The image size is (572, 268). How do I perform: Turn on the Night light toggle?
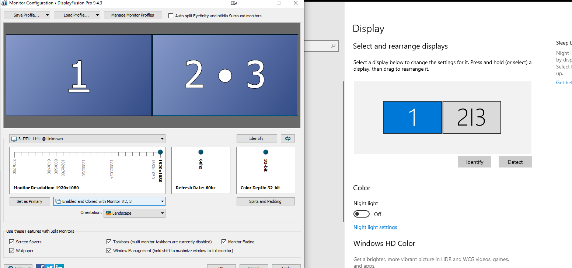coord(361,214)
